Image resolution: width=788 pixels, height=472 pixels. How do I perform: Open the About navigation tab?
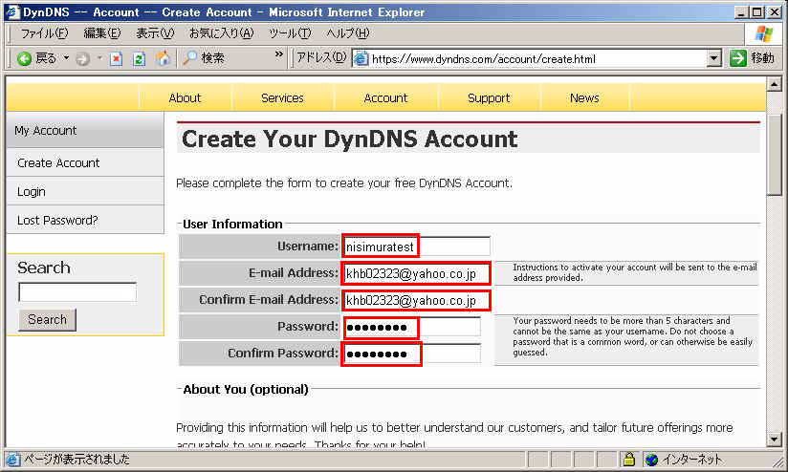(x=185, y=97)
